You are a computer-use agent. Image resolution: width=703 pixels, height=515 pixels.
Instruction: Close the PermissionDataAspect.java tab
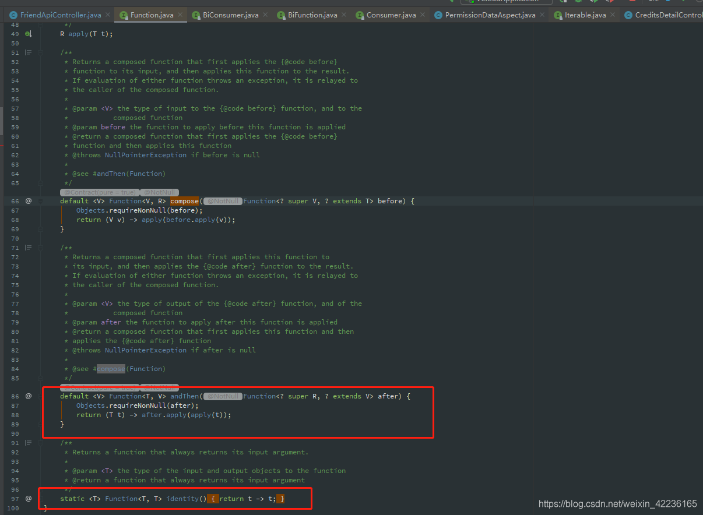tap(543, 15)
